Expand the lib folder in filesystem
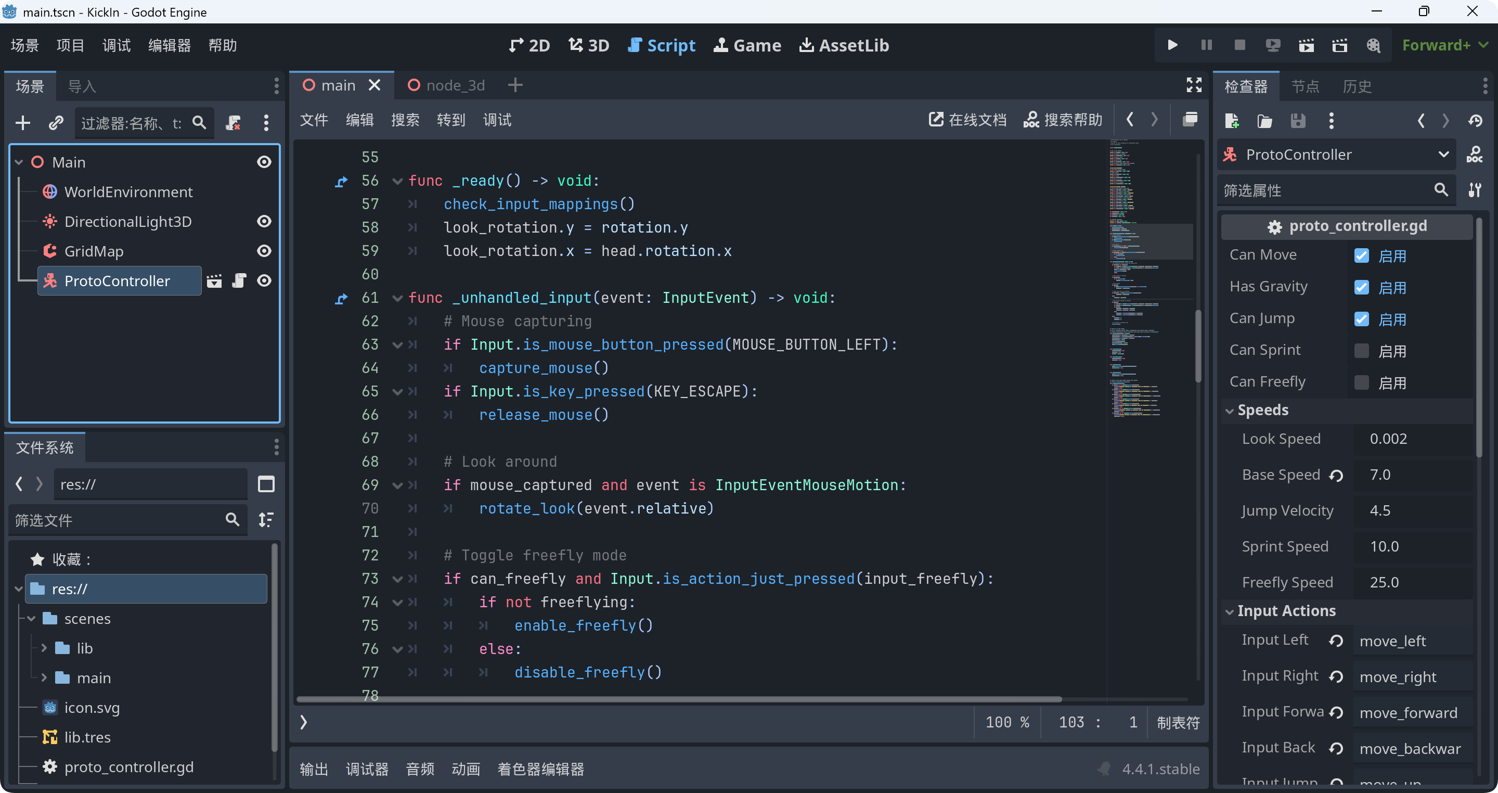The height and width of the screenshot is (793, 1498). tap(44, 648)
